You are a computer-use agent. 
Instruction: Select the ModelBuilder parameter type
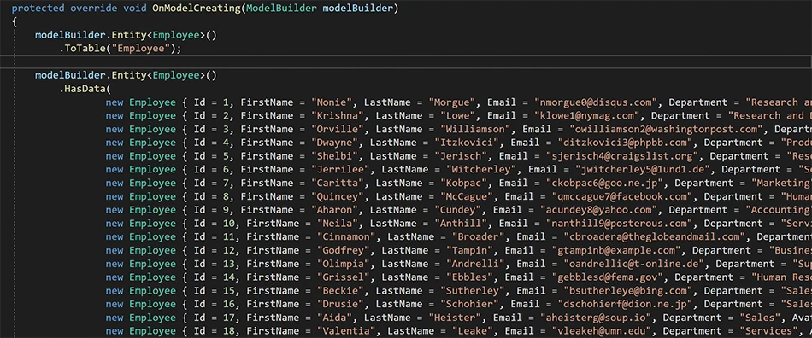282,9
